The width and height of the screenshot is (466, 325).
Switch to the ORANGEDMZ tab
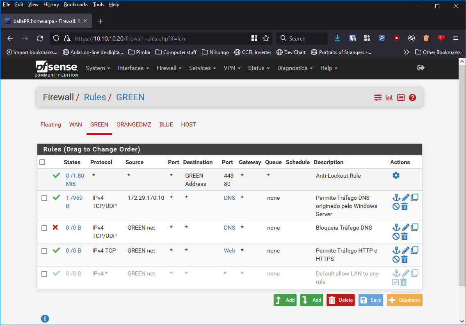click(x=134, y=124)
